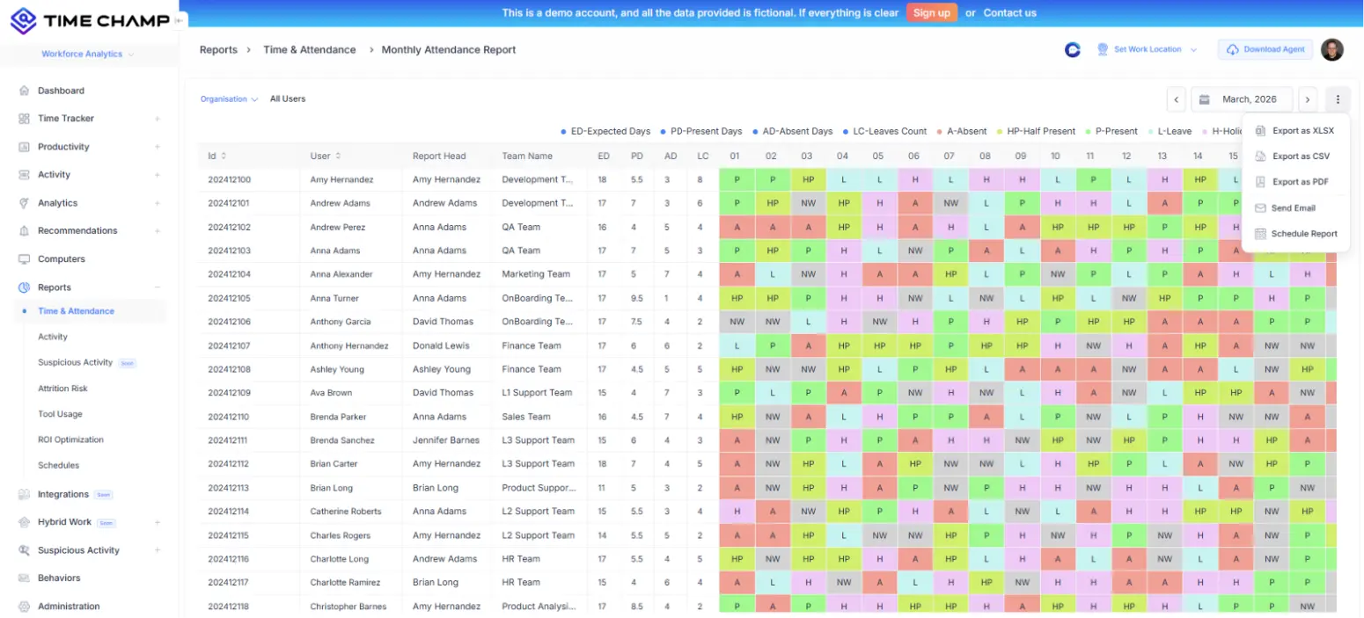Open the Workforce Analytics dropdown
Image resolution: width=1364 pixels, height=618 pixels.
click(87, 55)
